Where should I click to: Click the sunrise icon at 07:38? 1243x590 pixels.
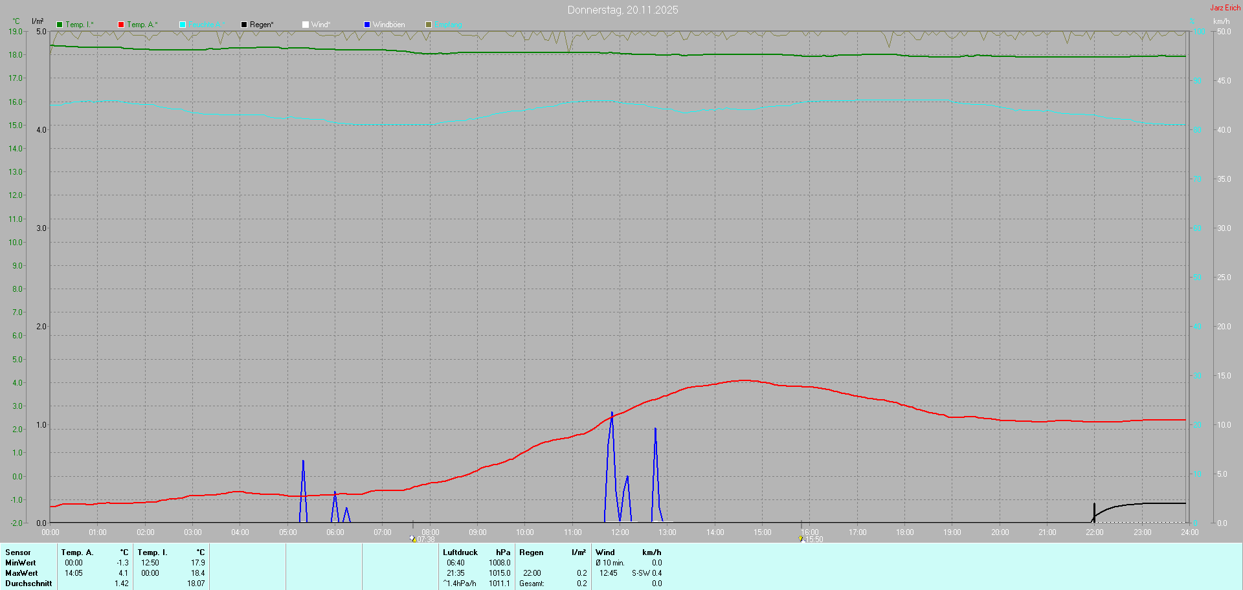[x=412, y=538]
